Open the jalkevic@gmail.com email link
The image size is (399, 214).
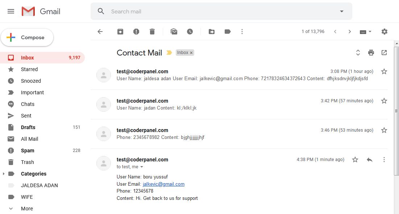(163, 184)
